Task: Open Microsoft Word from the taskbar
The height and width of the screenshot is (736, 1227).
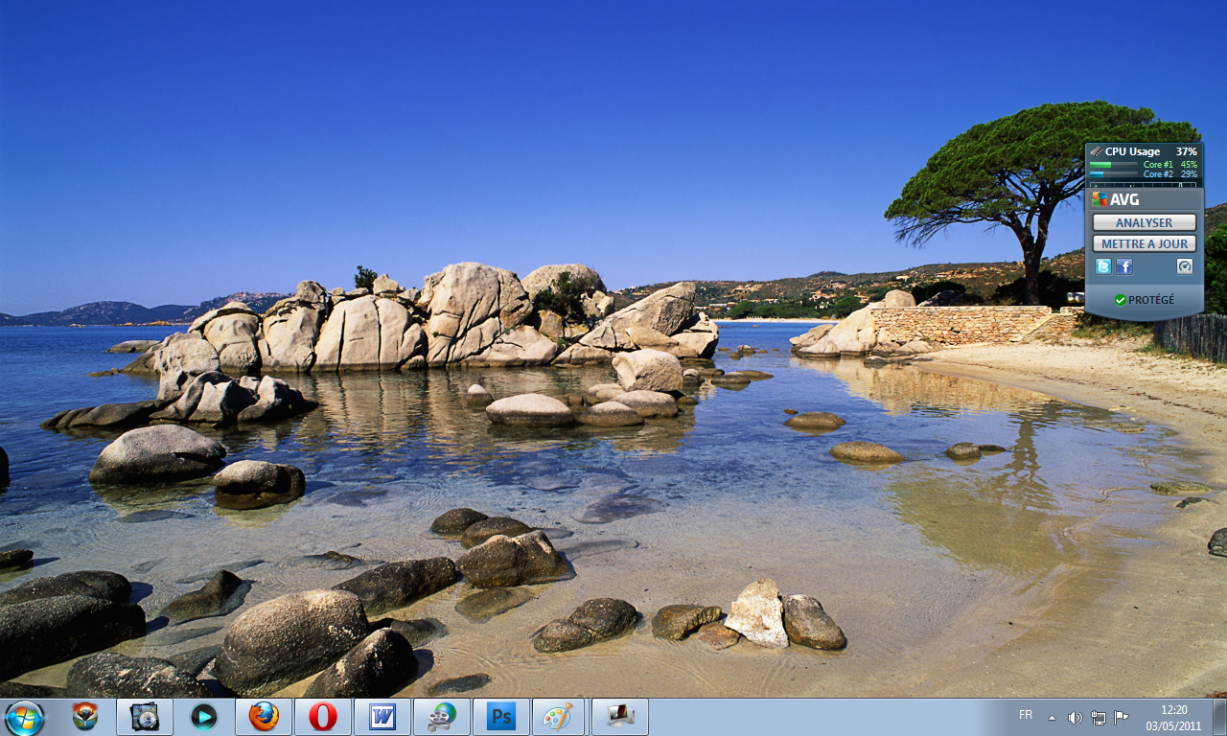Action: [382, 717]
